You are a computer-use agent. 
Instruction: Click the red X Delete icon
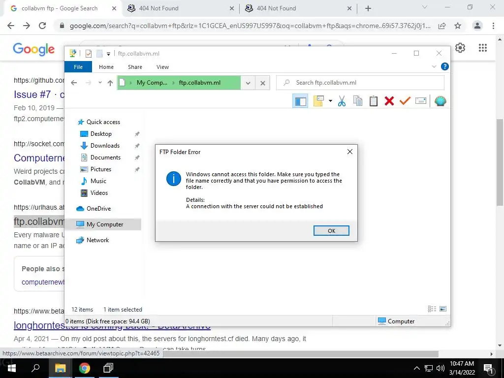click(389, 101)
